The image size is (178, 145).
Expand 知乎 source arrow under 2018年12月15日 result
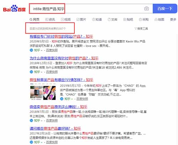(42, 72)
